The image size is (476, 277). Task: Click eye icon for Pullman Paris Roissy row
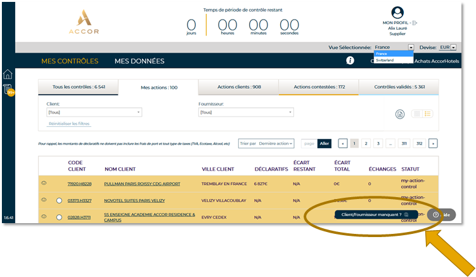tap(44, 183)
